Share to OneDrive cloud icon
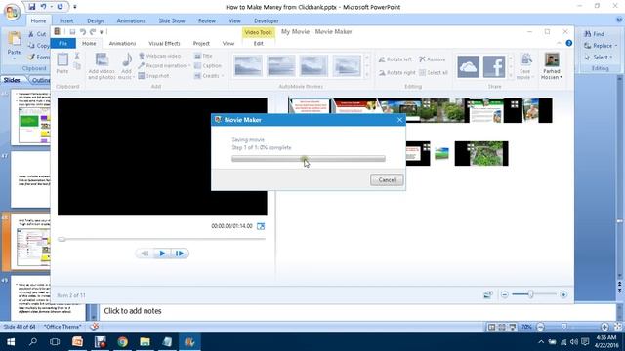The height and width of the screenshot is (351, 625). point(469,66)
